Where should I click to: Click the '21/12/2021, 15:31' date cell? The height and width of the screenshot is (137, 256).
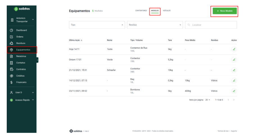click(x=78, y=70)
